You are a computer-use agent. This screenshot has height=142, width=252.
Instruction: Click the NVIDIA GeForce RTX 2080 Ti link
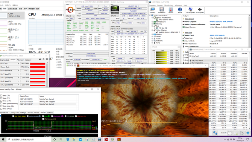click(221, 21)
